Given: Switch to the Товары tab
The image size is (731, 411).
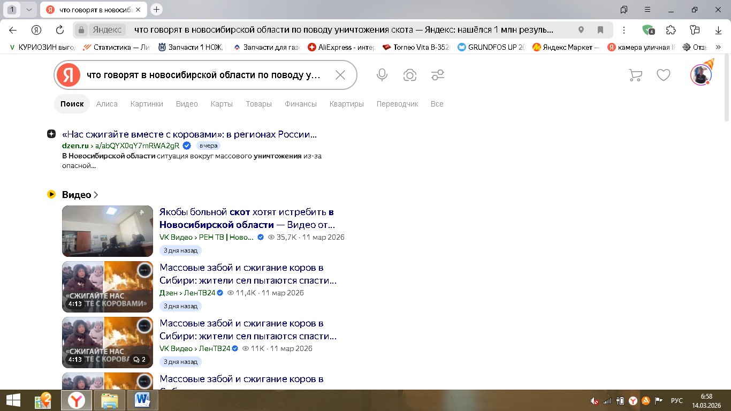Looking at the screenshot, I should pos(259,104).
